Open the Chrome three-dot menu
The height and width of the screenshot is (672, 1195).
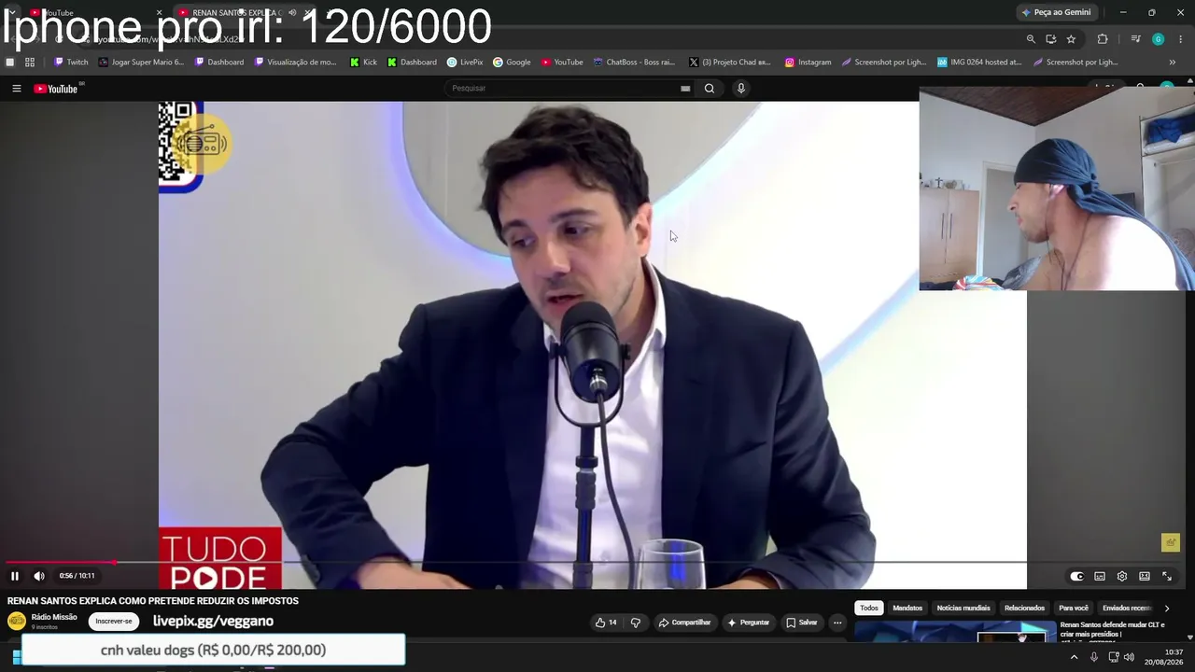coord(1181,39)
